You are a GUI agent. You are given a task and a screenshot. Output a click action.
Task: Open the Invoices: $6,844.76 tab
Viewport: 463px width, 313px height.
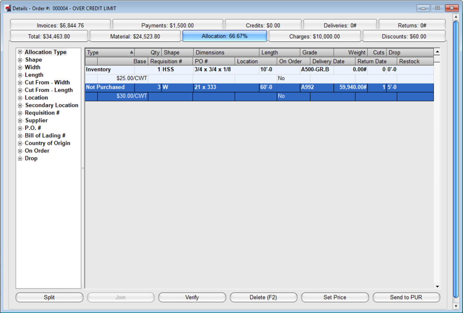coord(60,25)
